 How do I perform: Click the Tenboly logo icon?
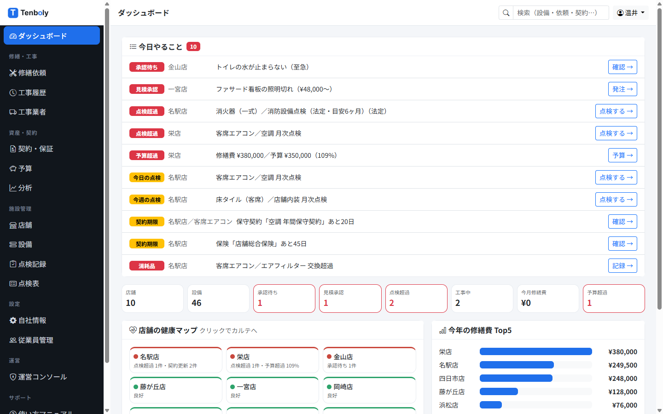coord(13,13)
